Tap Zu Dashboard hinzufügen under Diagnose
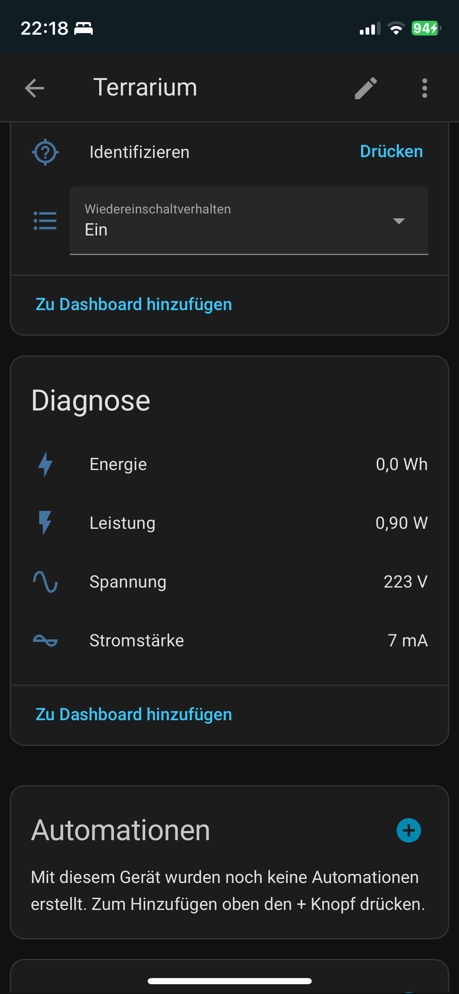 [134, 714]
